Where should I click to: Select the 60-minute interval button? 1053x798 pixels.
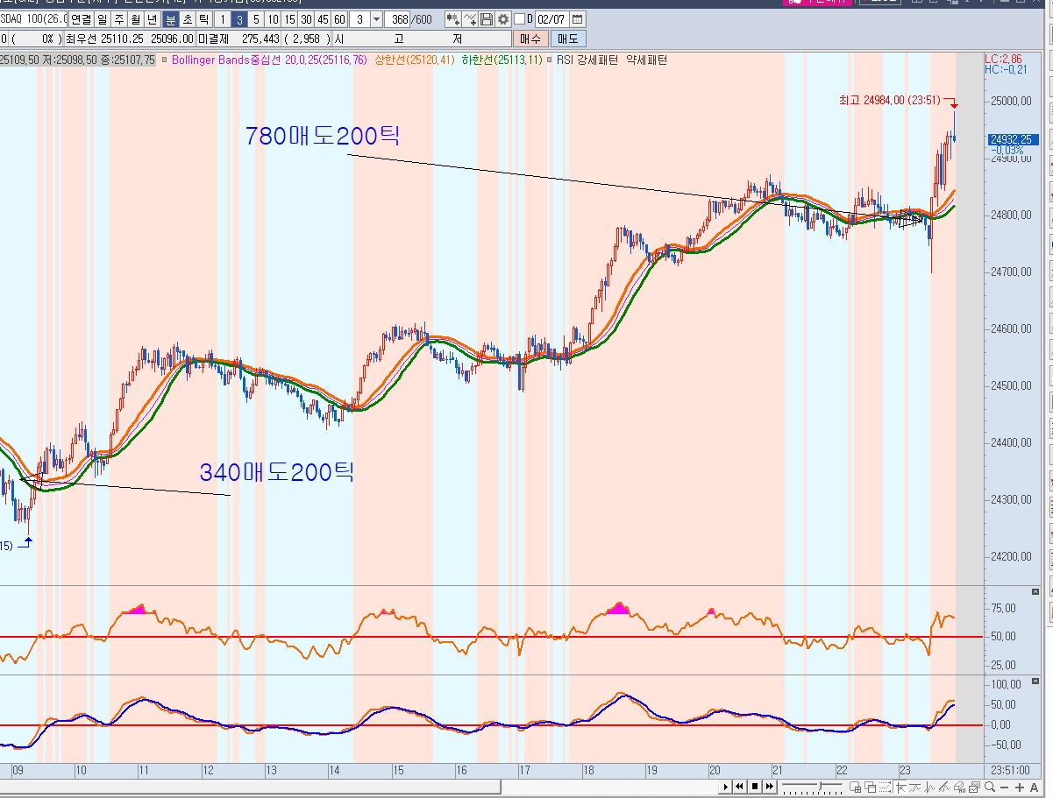[339, 19]
